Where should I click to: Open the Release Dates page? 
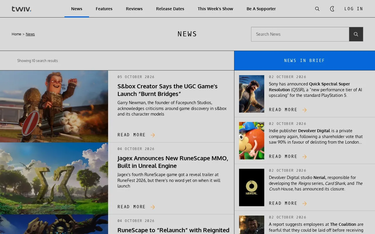170,9
